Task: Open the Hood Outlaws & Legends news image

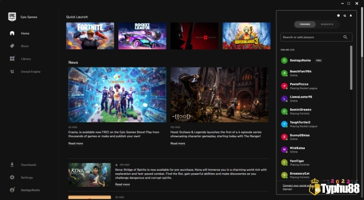Action: [219, 95]
